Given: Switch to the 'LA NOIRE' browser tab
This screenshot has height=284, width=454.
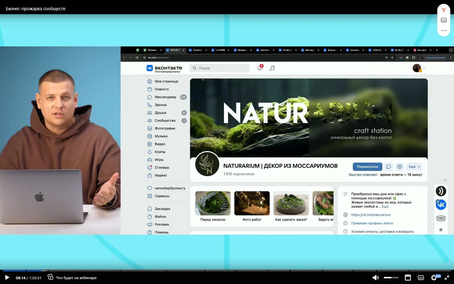Looking at the screenshot, I should 220,50.
